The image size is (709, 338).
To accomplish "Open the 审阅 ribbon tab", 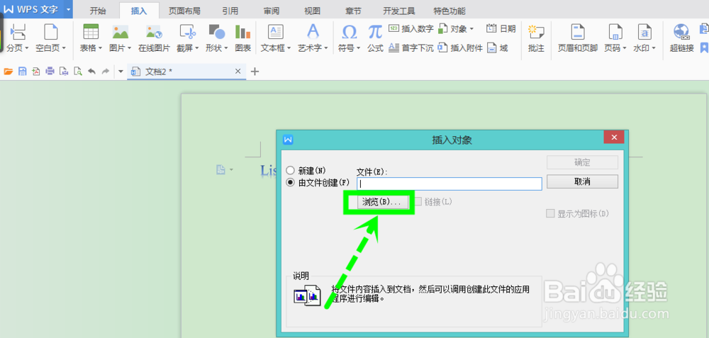I will tap(272, 11).
